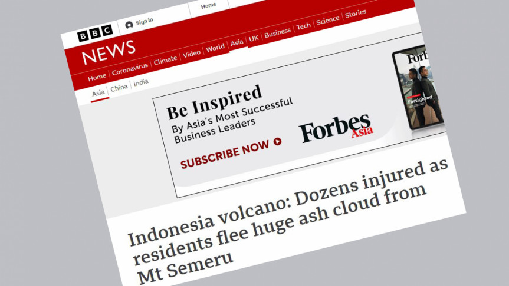This screenshot has height=286, width=509.
Task: Open the Video section
Action: click(191, 54)
